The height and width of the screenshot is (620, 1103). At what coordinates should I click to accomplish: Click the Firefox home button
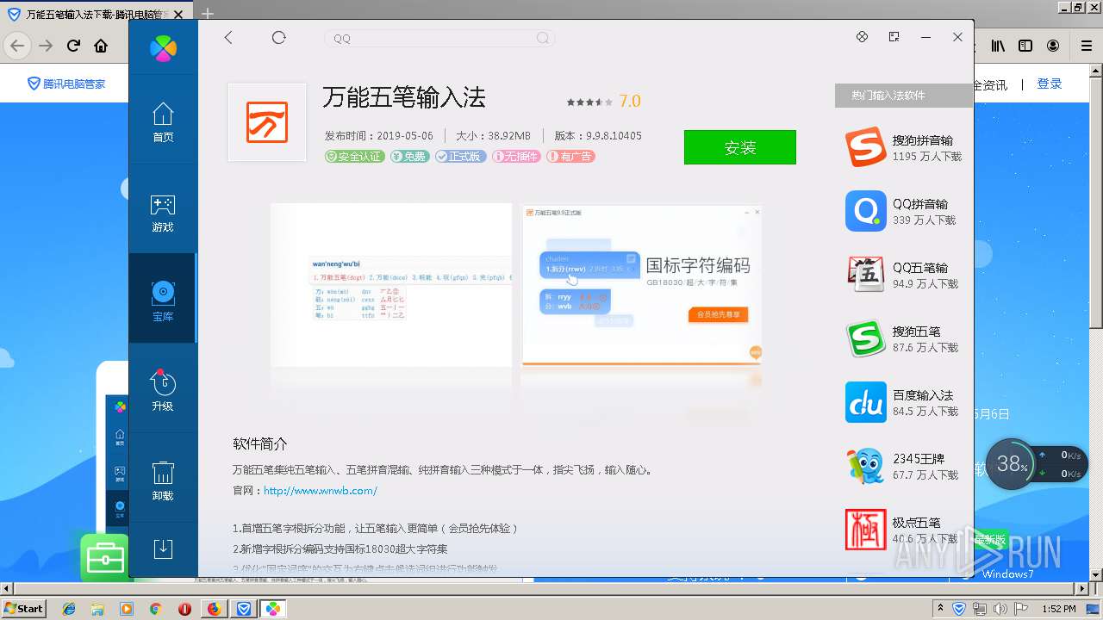[x=101, y=46]
